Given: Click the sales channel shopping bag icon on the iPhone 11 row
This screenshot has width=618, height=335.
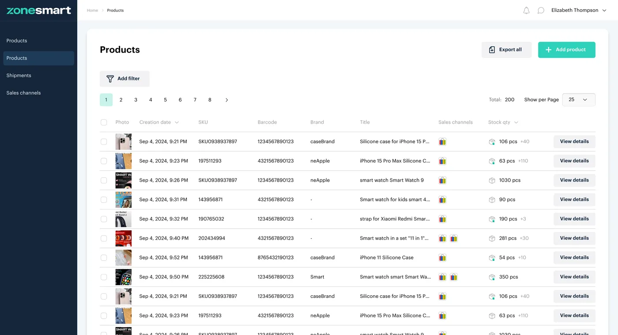Looking at the screenshot, I should [442, 257].
